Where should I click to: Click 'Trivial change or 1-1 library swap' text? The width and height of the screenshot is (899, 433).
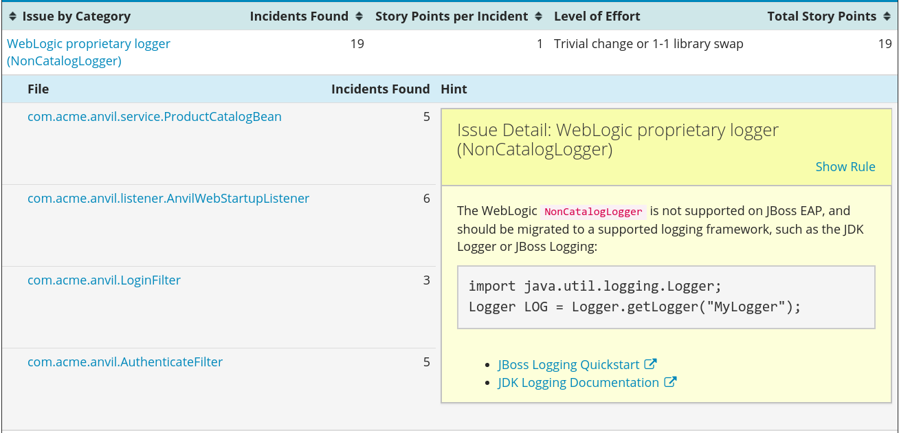[649, 44]
